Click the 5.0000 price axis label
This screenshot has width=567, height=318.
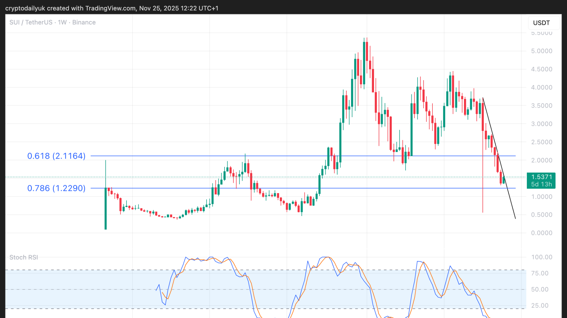point(541,51)
